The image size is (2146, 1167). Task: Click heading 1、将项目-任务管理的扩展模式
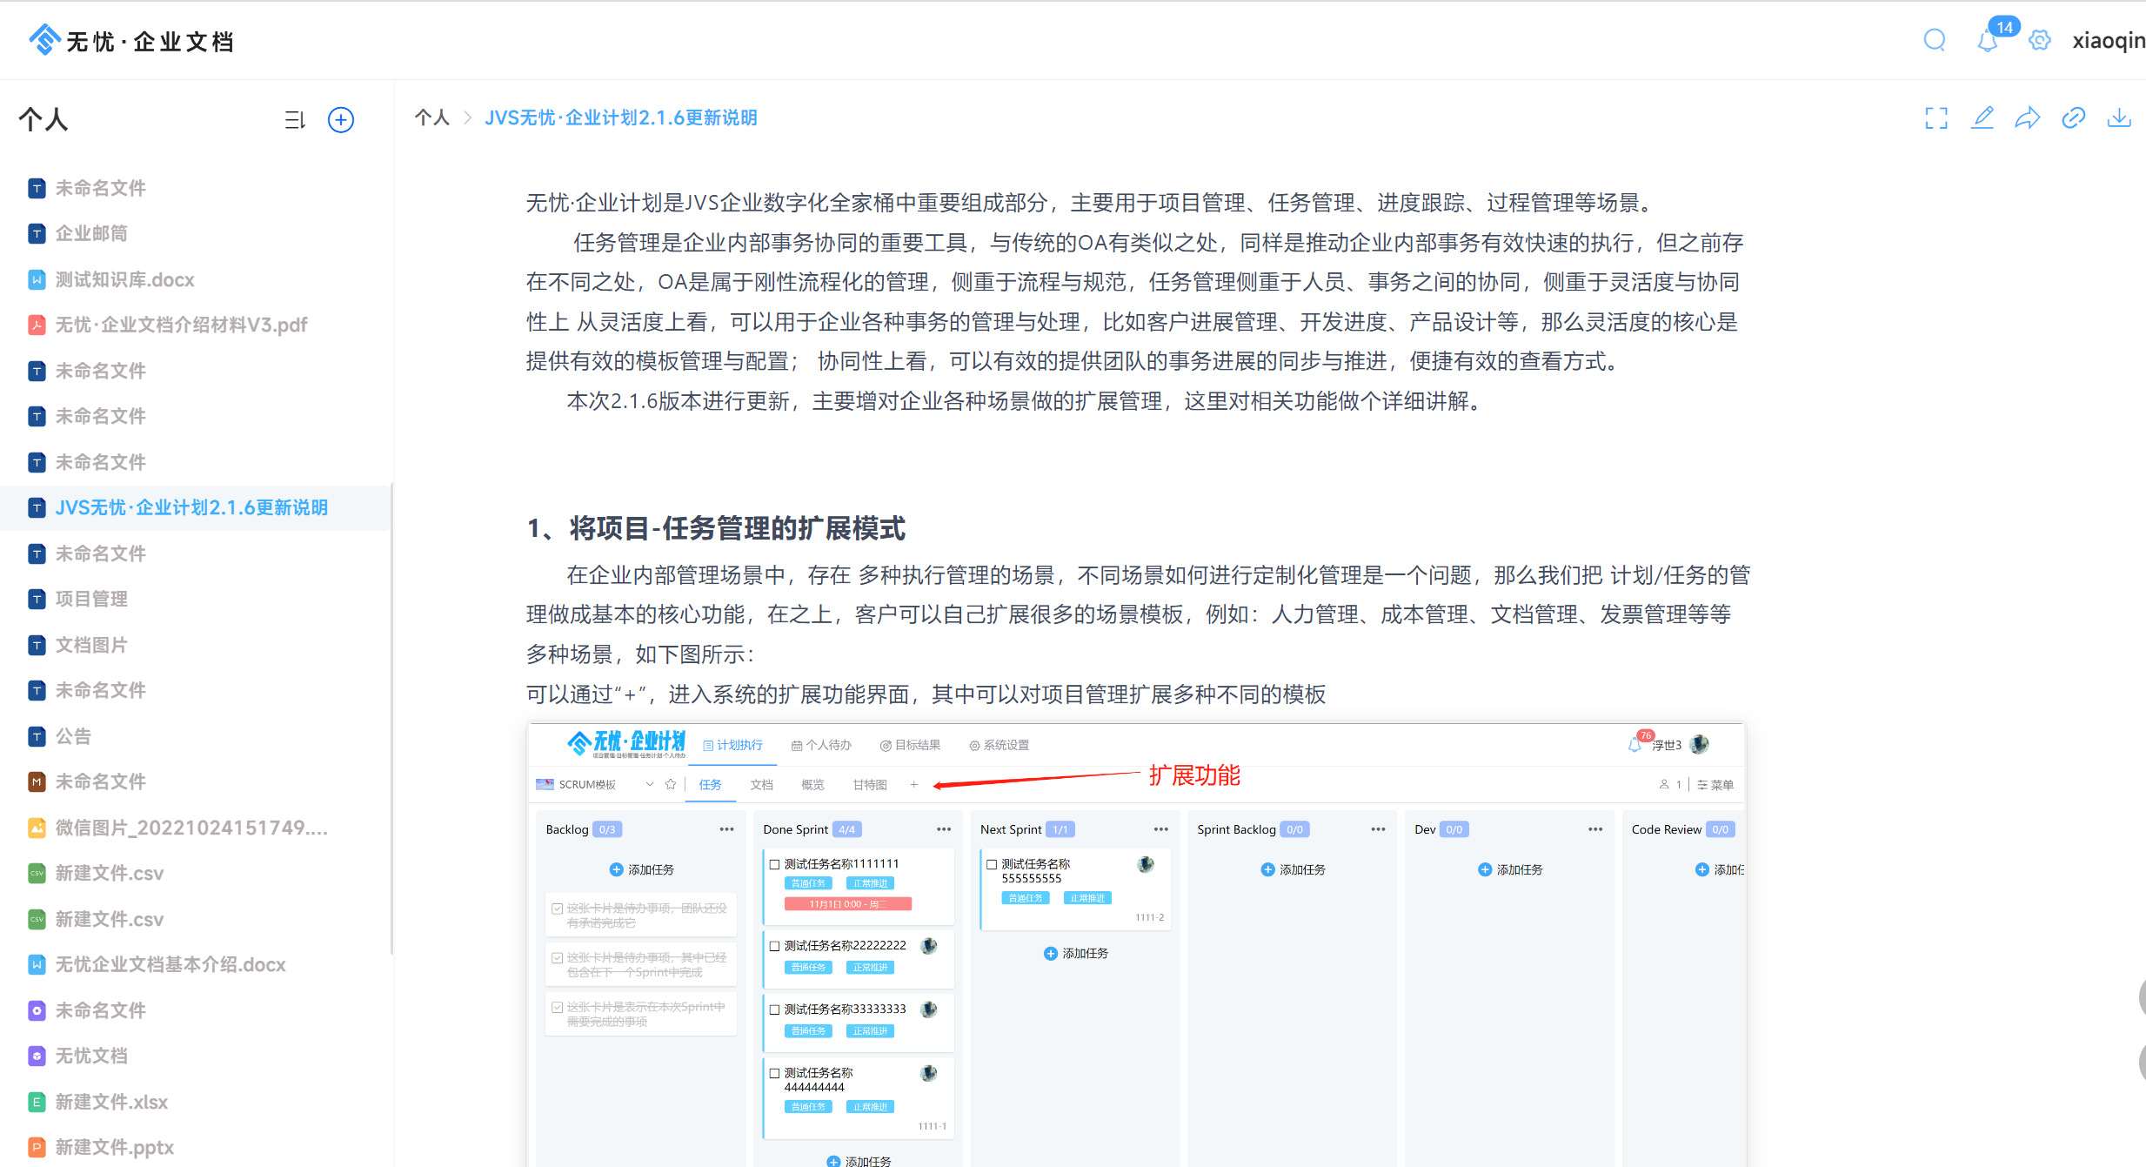pos(716,528)
